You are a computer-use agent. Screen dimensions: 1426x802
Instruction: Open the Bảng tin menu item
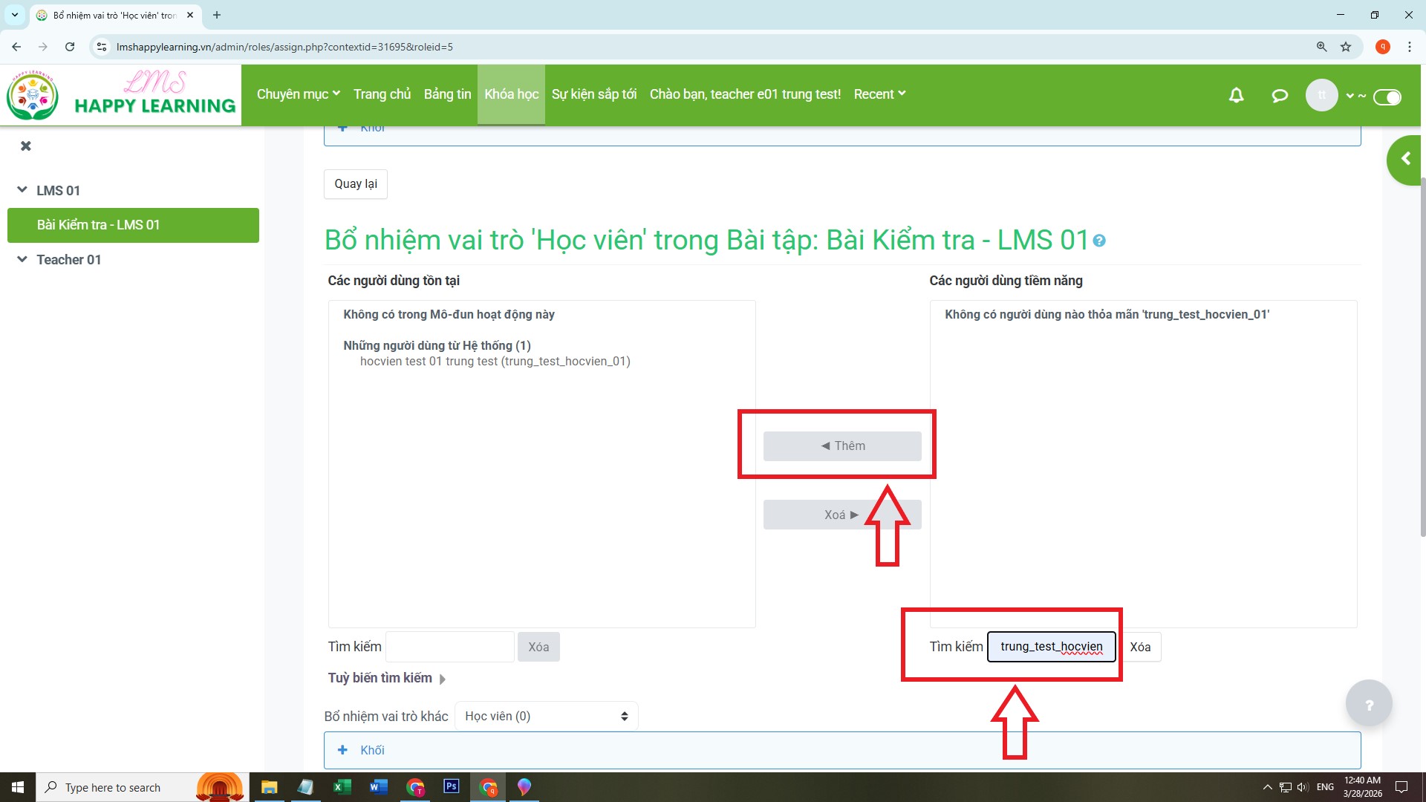pyautogui.click(x=447, y=94)
